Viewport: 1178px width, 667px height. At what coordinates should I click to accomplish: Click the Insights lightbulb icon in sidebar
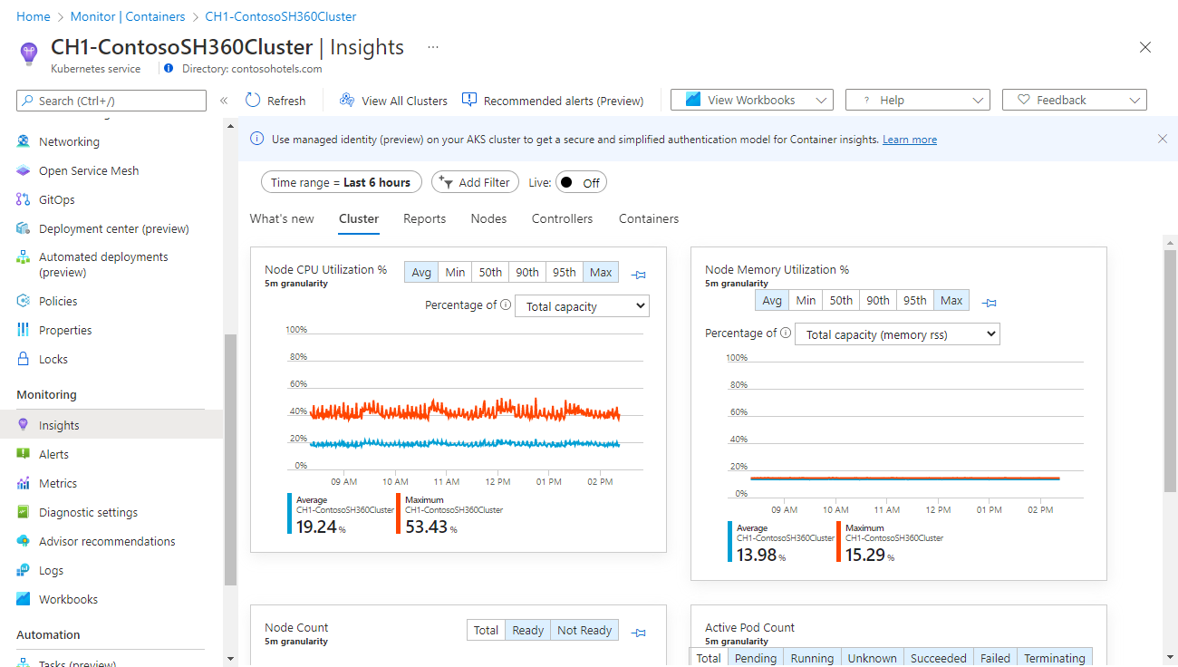click(x=24, y=425)
